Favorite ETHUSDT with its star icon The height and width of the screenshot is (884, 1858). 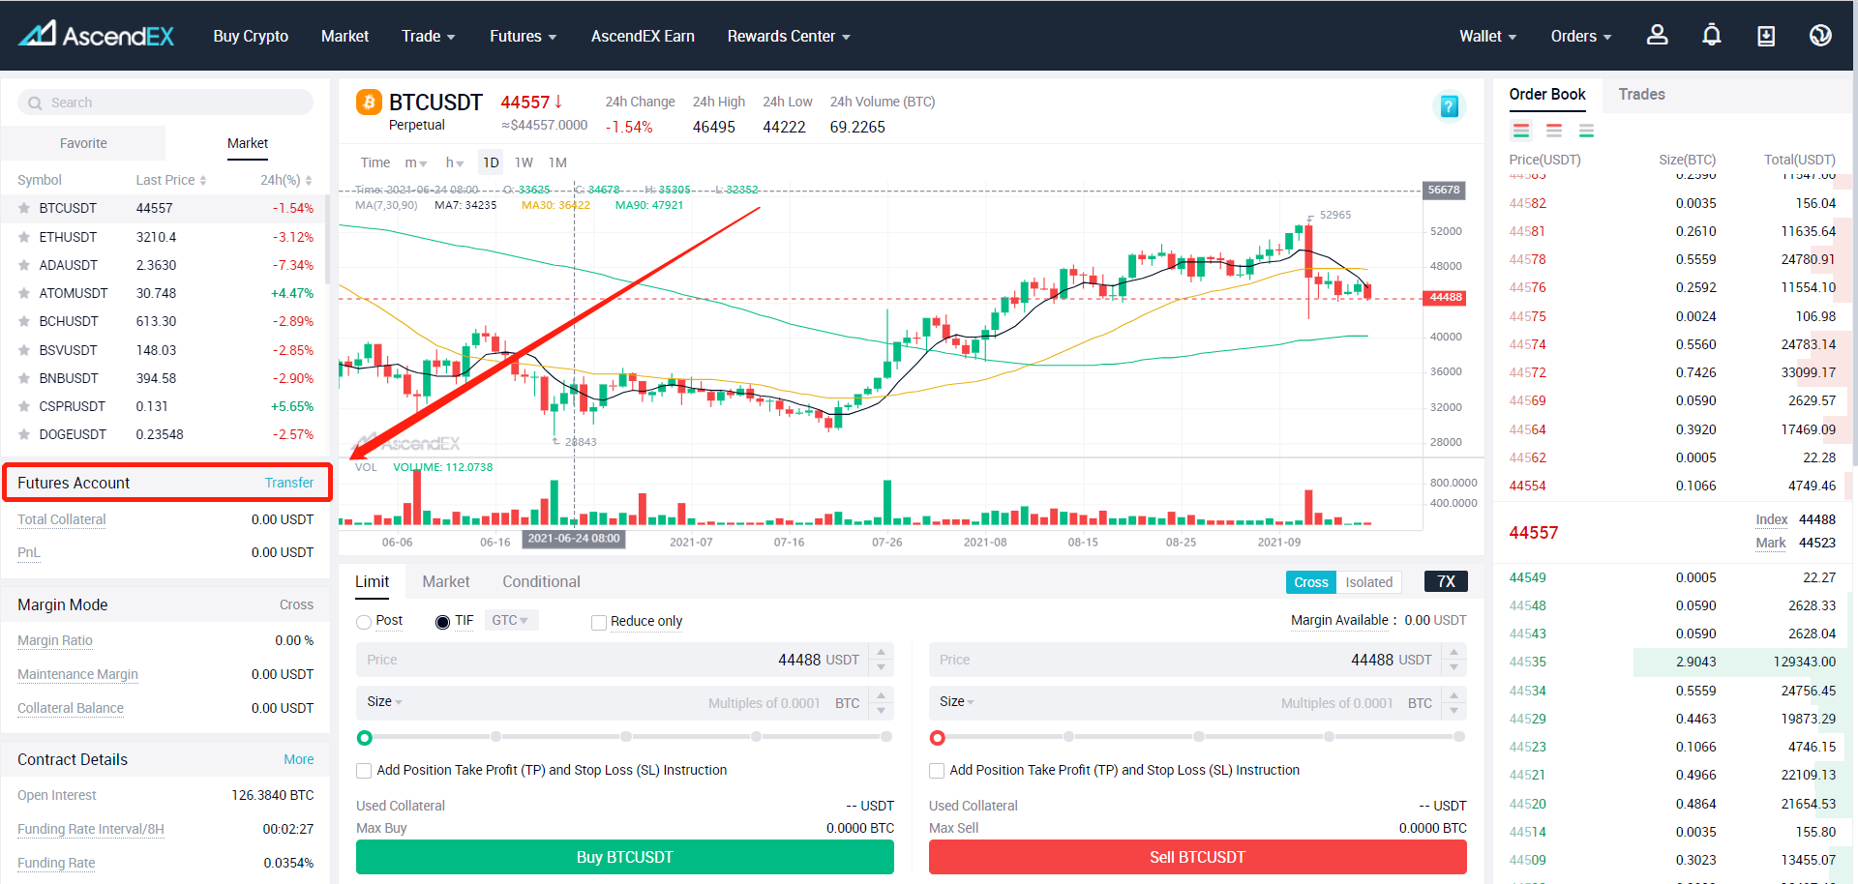click(24, 237)
